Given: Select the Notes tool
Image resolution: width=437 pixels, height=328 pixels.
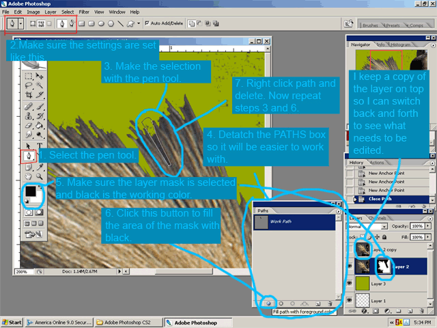Looking at the screenshot, I should [28, 167].
